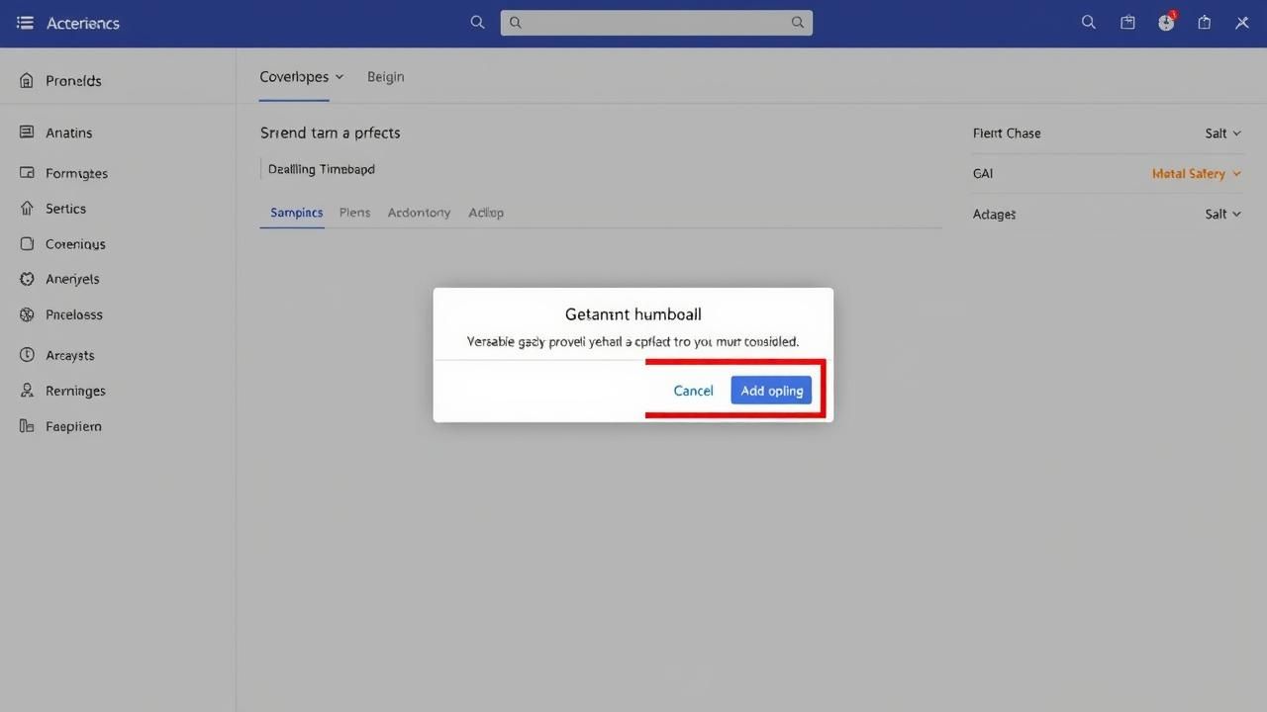
Task: Open the Flent Chase Salt dropdown
Action: point(1222,133)
